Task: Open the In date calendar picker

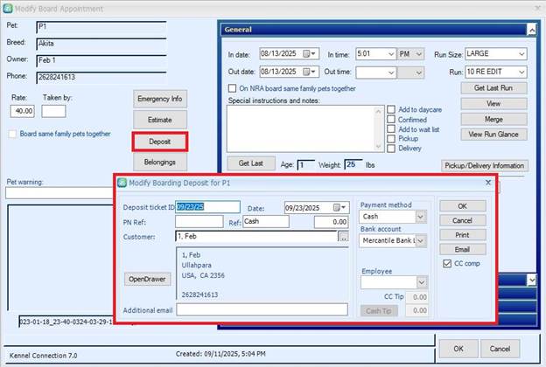Action: tap(310, 54)
